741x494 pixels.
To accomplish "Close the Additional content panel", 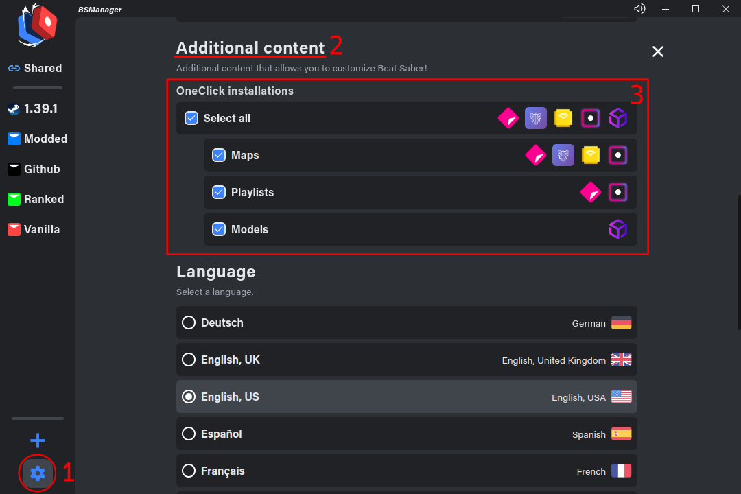I will click(x=657, y=51).
